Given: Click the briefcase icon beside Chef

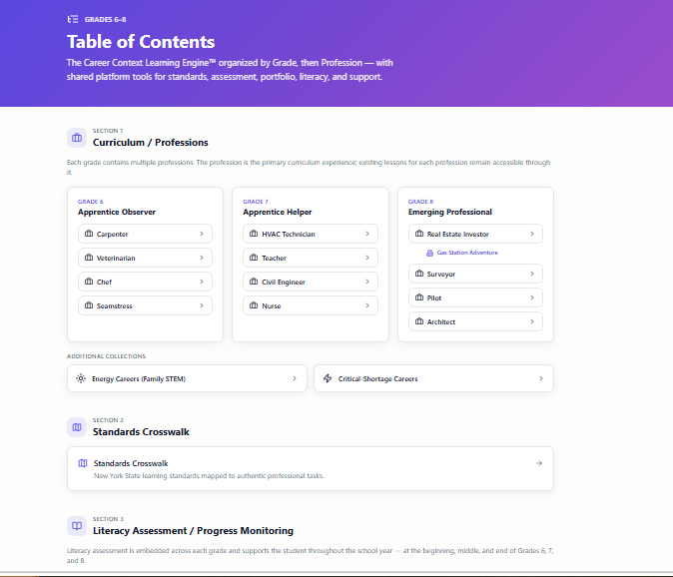Looking at the screenshot, I should pyautogui.click(x=89, y=282).
